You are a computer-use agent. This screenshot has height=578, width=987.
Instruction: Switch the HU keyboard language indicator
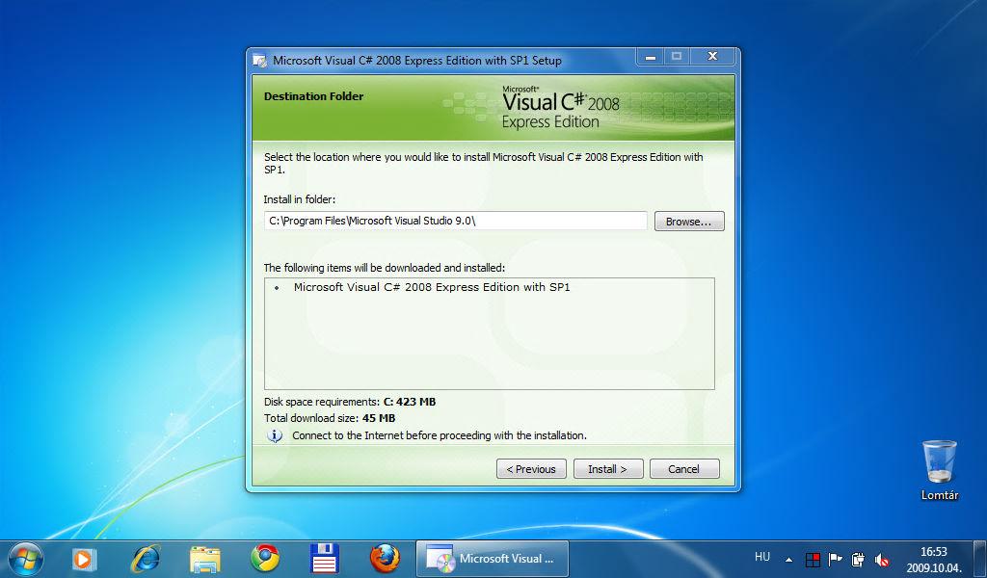pos(762,557)
